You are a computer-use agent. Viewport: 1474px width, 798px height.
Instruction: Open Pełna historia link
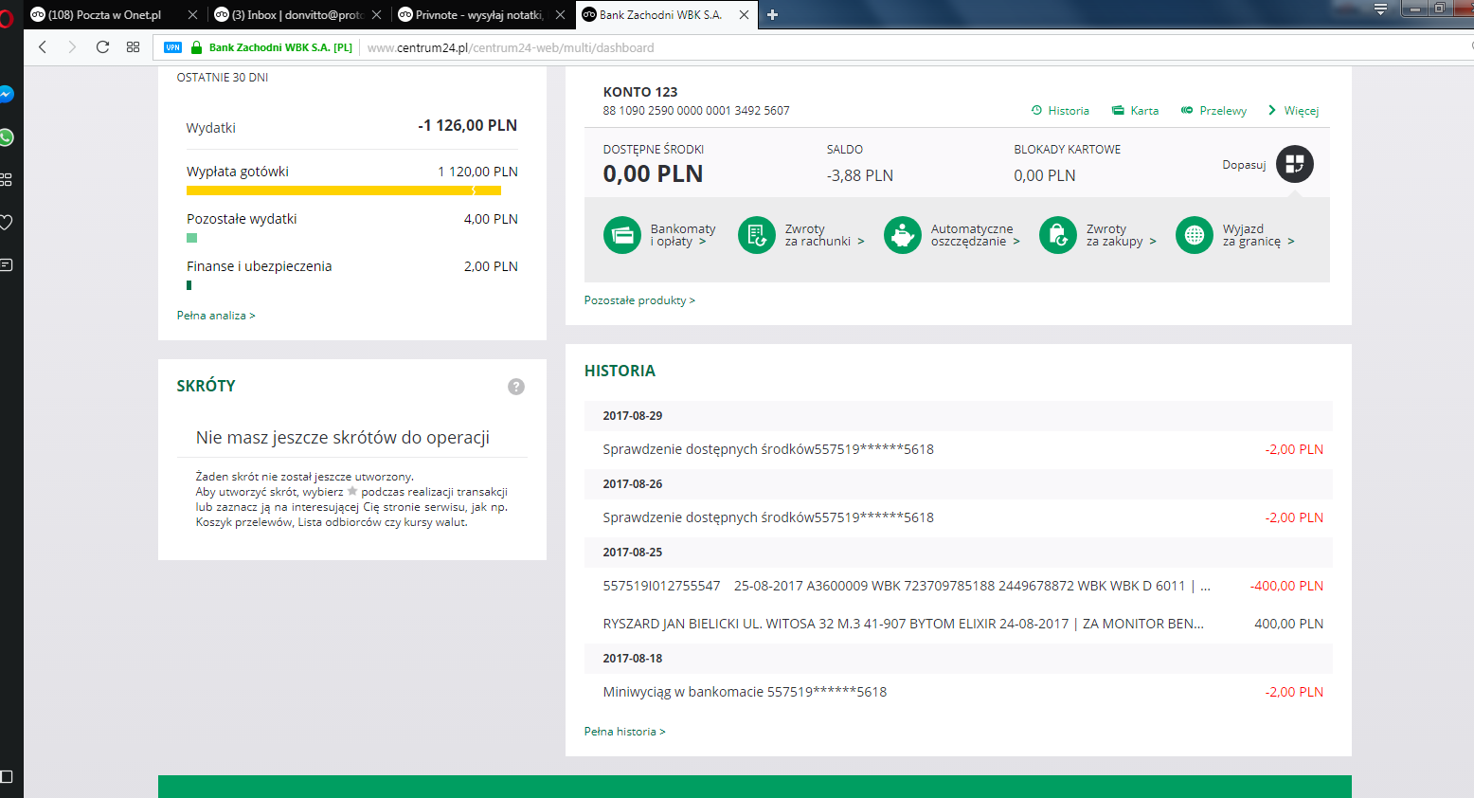point(625,732)
